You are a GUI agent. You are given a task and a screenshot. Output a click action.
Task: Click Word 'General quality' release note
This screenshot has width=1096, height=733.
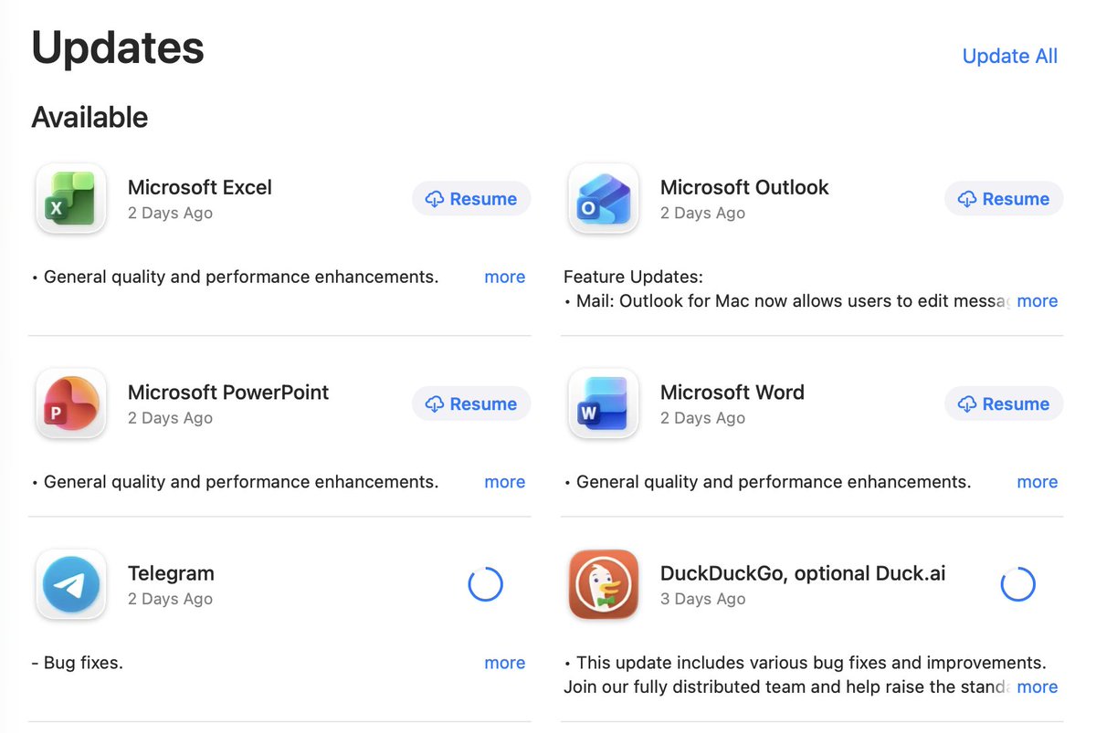coord(767,481)
